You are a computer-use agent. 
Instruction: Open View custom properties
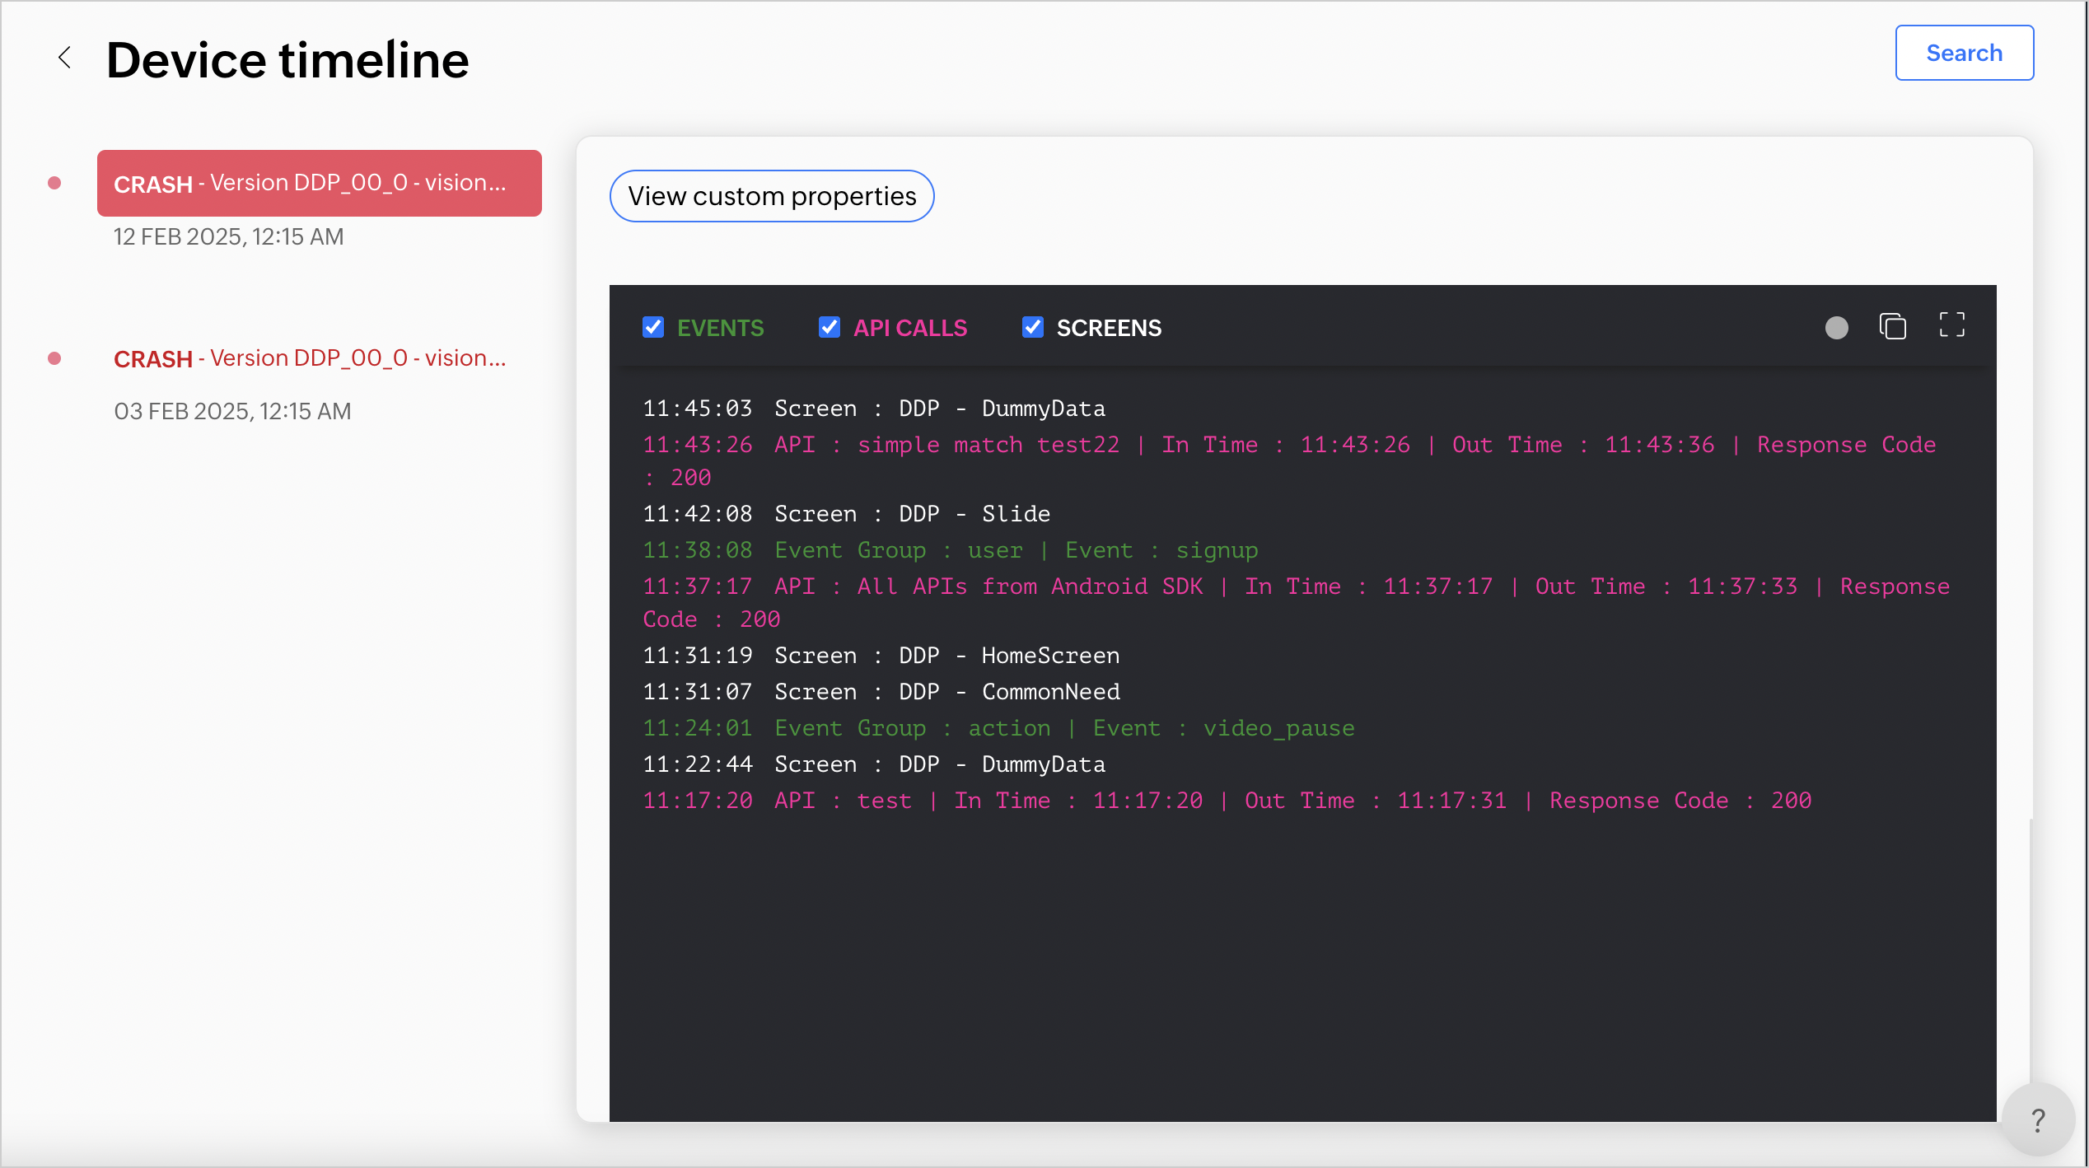[772, 196]
